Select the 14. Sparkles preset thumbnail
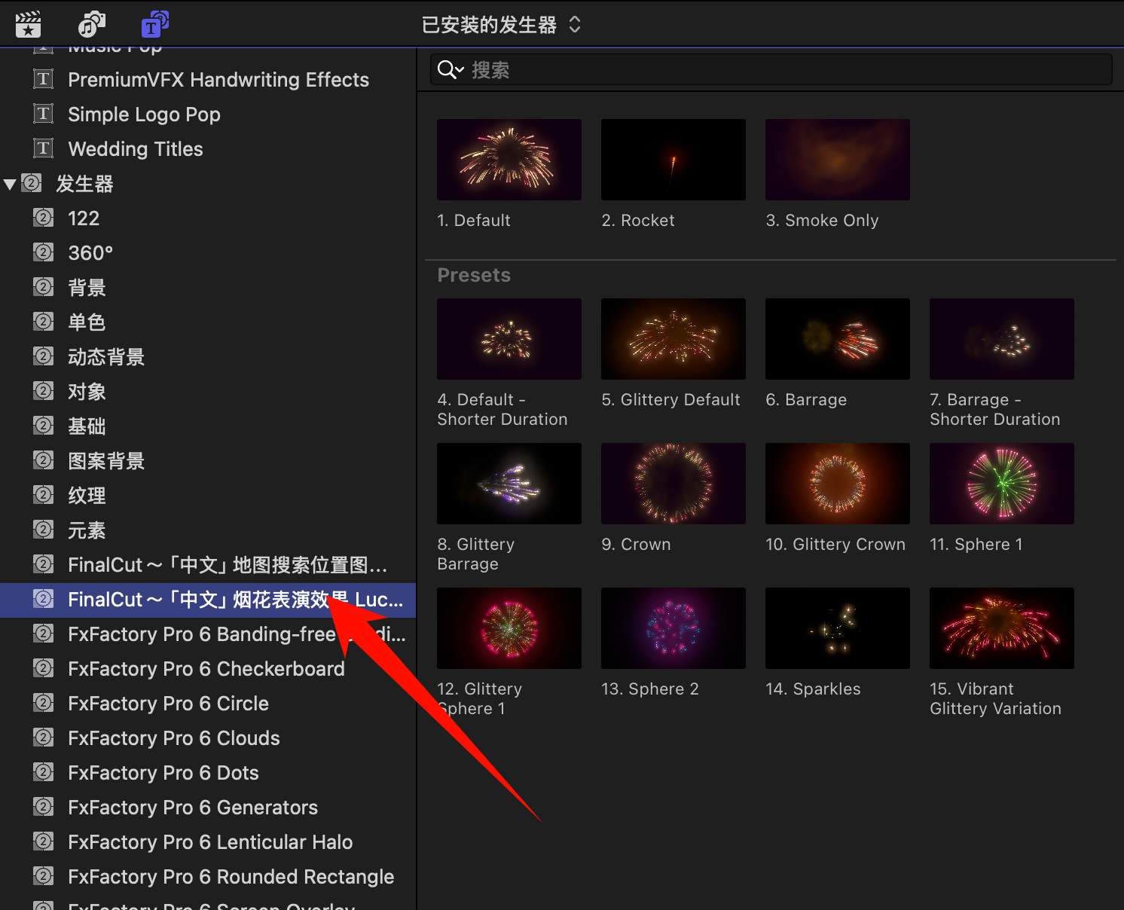 click(x=837, y=628)
